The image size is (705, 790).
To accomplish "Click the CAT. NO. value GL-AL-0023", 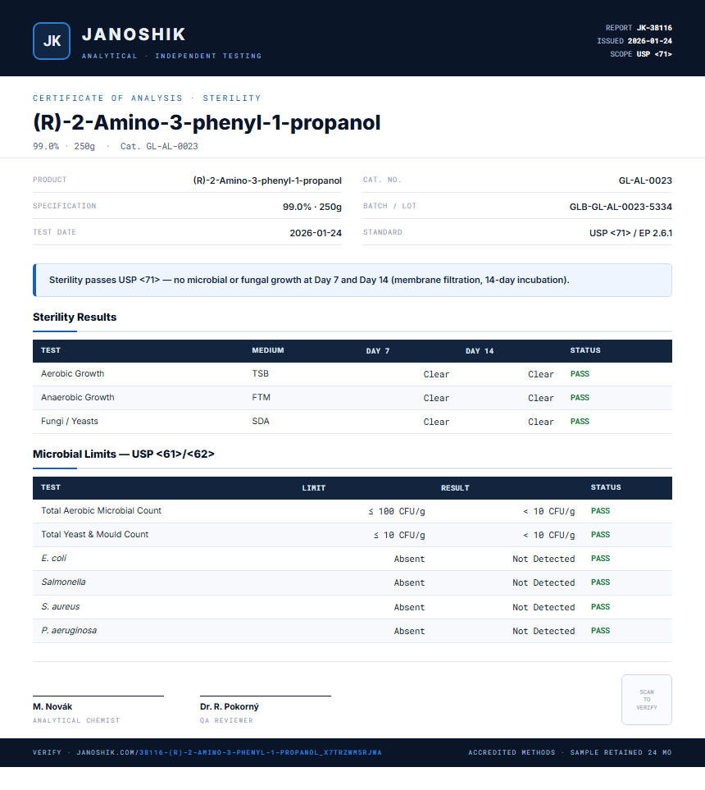I will 645,180.
